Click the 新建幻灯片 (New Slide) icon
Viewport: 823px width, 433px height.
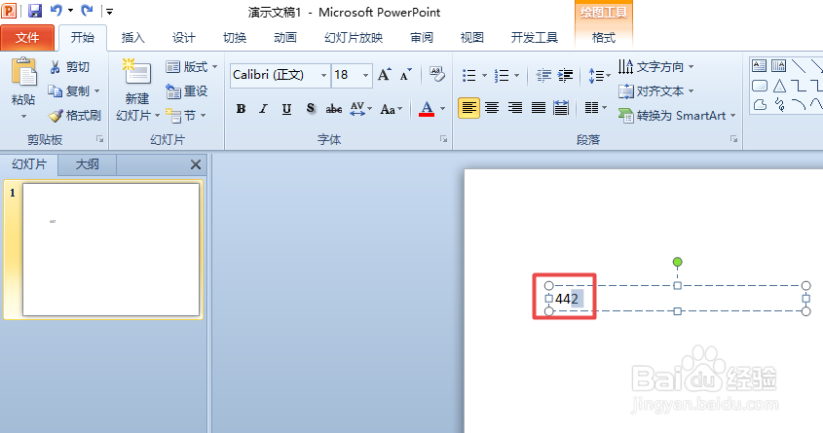tap(137, 73)
